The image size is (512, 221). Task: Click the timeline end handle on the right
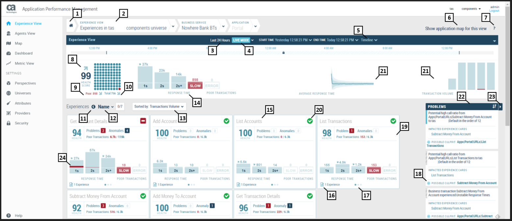[x=459, y=53]
